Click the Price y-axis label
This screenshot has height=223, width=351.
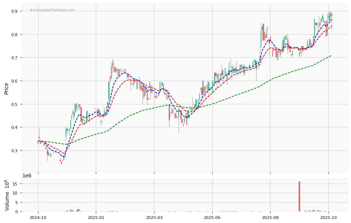pos(7,88)
